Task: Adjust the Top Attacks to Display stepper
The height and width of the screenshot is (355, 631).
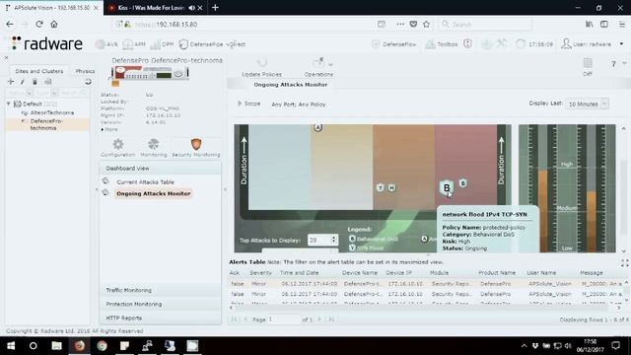Action: [x=333, y=240]
